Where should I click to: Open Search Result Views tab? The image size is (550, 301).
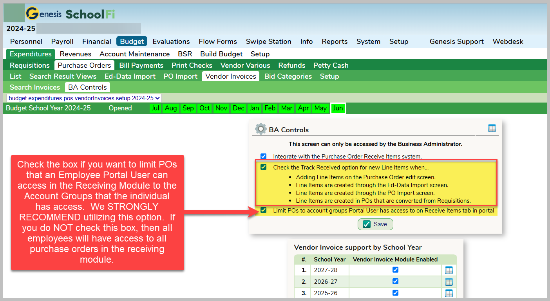coord(63,76)
